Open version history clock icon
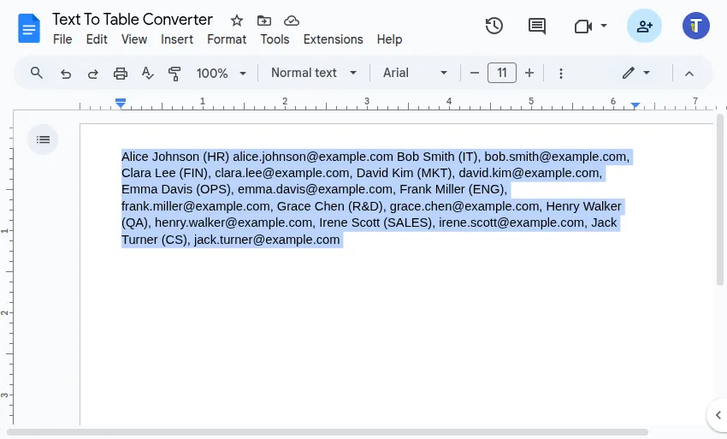Viewport: 727px width, 439px height. coord(494,26)
